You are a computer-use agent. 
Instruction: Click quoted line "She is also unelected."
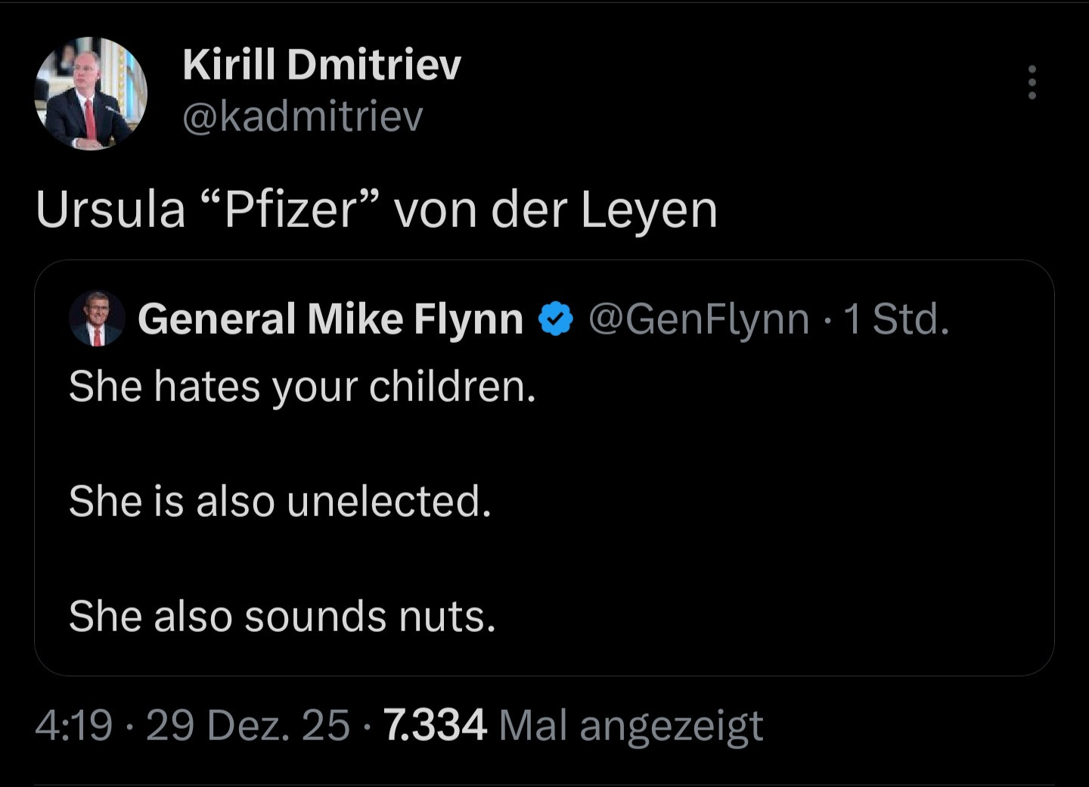pos(280,501)
